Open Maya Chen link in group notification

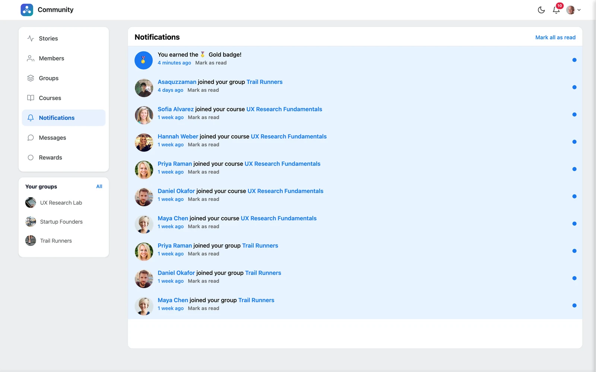[173, 300]
